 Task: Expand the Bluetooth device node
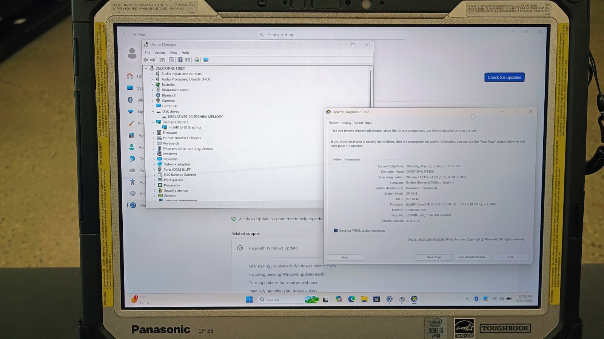153,95
